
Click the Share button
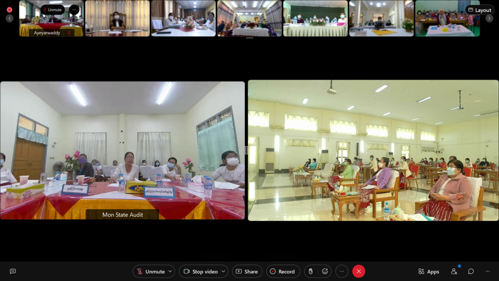(247, 271)
